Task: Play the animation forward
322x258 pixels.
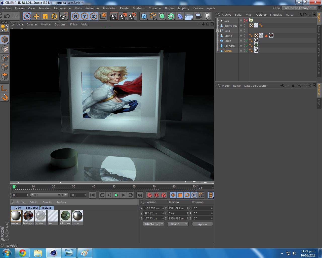Action: (116, 195)
